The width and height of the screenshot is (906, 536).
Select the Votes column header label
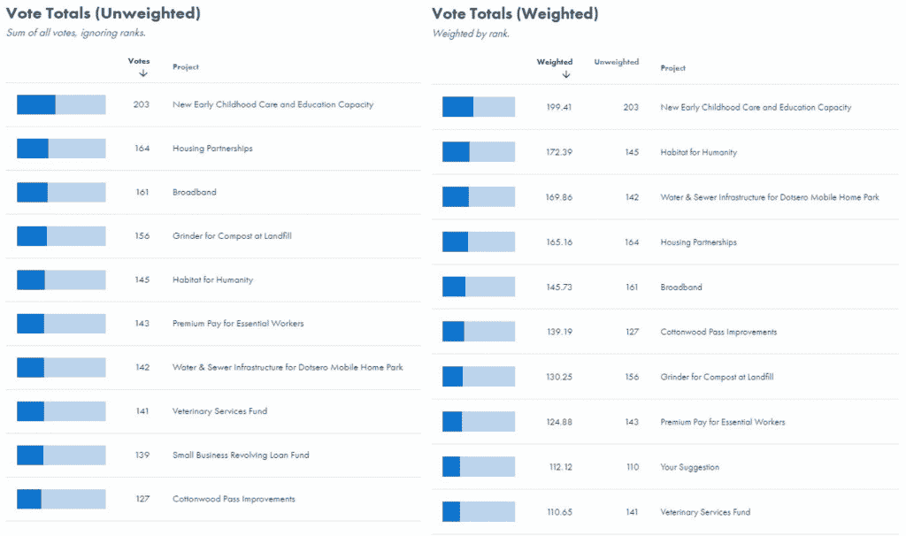click(x=139, y=61)
